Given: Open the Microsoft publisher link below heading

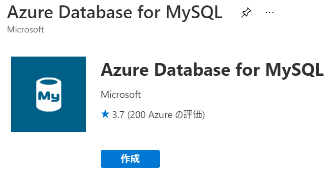Looking at the screenshot, I should pos(121,94).
